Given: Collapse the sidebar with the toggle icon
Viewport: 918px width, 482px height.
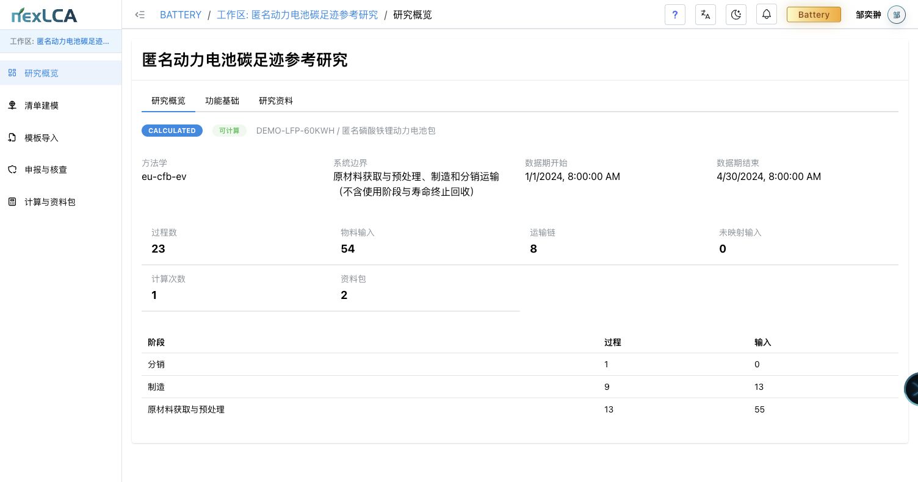Looking at the screenshot, I should click(x=140, y=15).
